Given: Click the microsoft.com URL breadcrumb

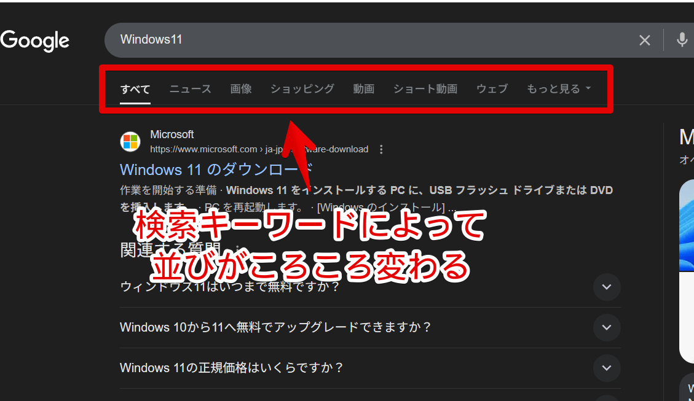Looking at the screenshot, I should point(259,149).
